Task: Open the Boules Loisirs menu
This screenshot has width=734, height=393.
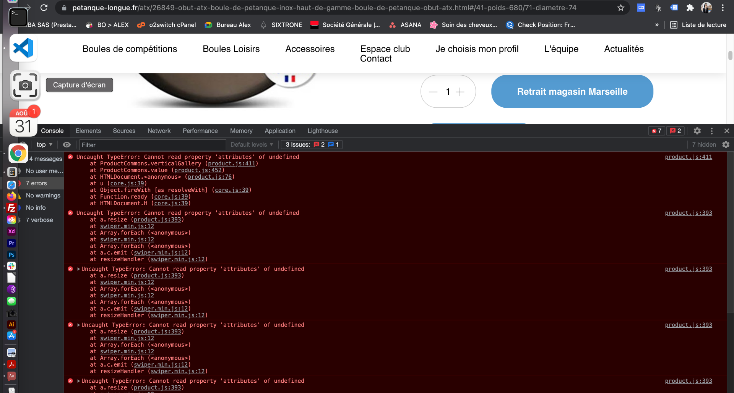Action: point(231,49)
